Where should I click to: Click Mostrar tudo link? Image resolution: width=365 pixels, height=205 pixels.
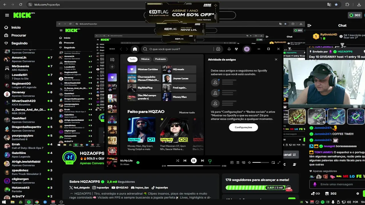pyautogui.click(x=187, y=112)
